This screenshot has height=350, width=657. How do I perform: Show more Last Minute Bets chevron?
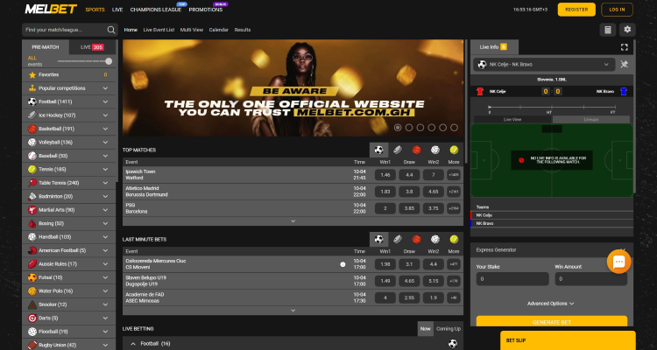[293, 311]
